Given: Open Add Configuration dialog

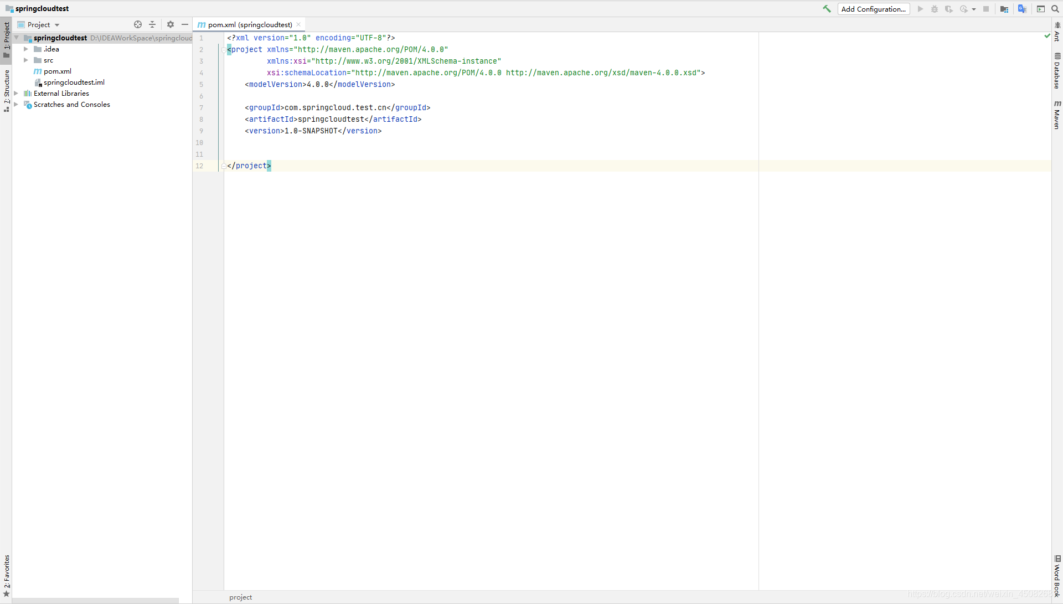Looking at the screenshot, I should (873, 9).
